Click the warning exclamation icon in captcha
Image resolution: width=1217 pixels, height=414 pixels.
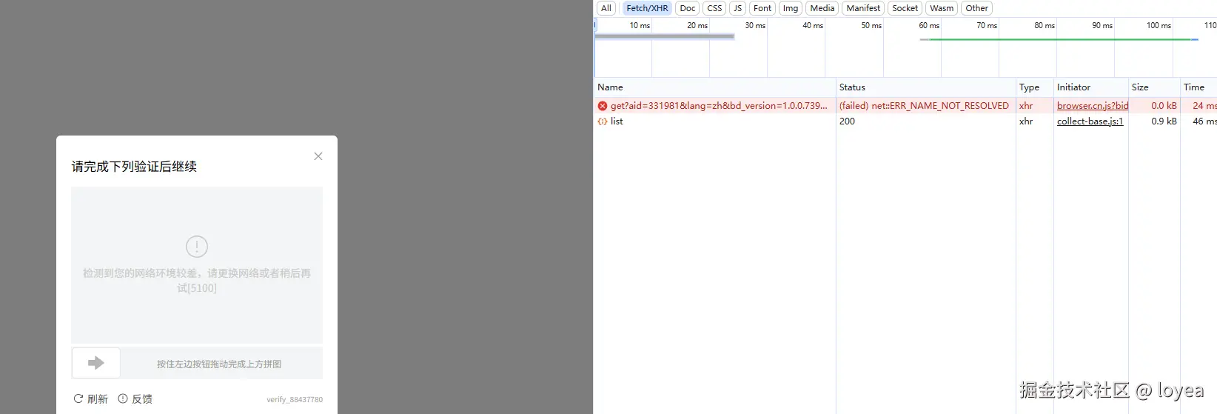(x=197, y=247)
